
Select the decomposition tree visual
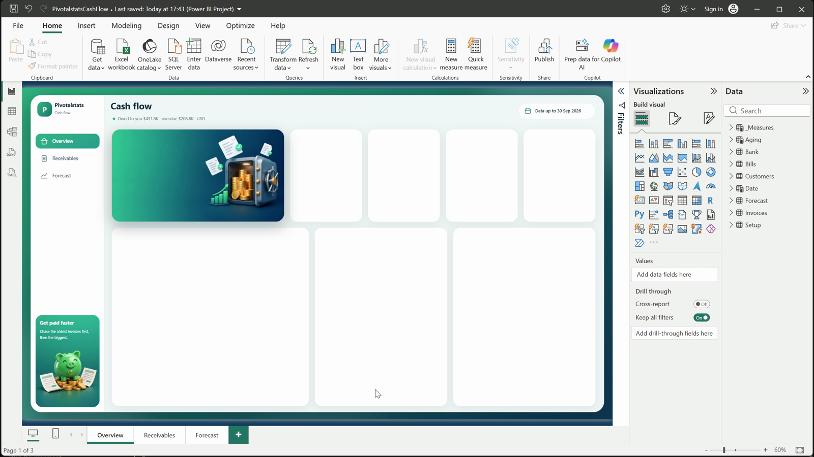coord(668,214)
